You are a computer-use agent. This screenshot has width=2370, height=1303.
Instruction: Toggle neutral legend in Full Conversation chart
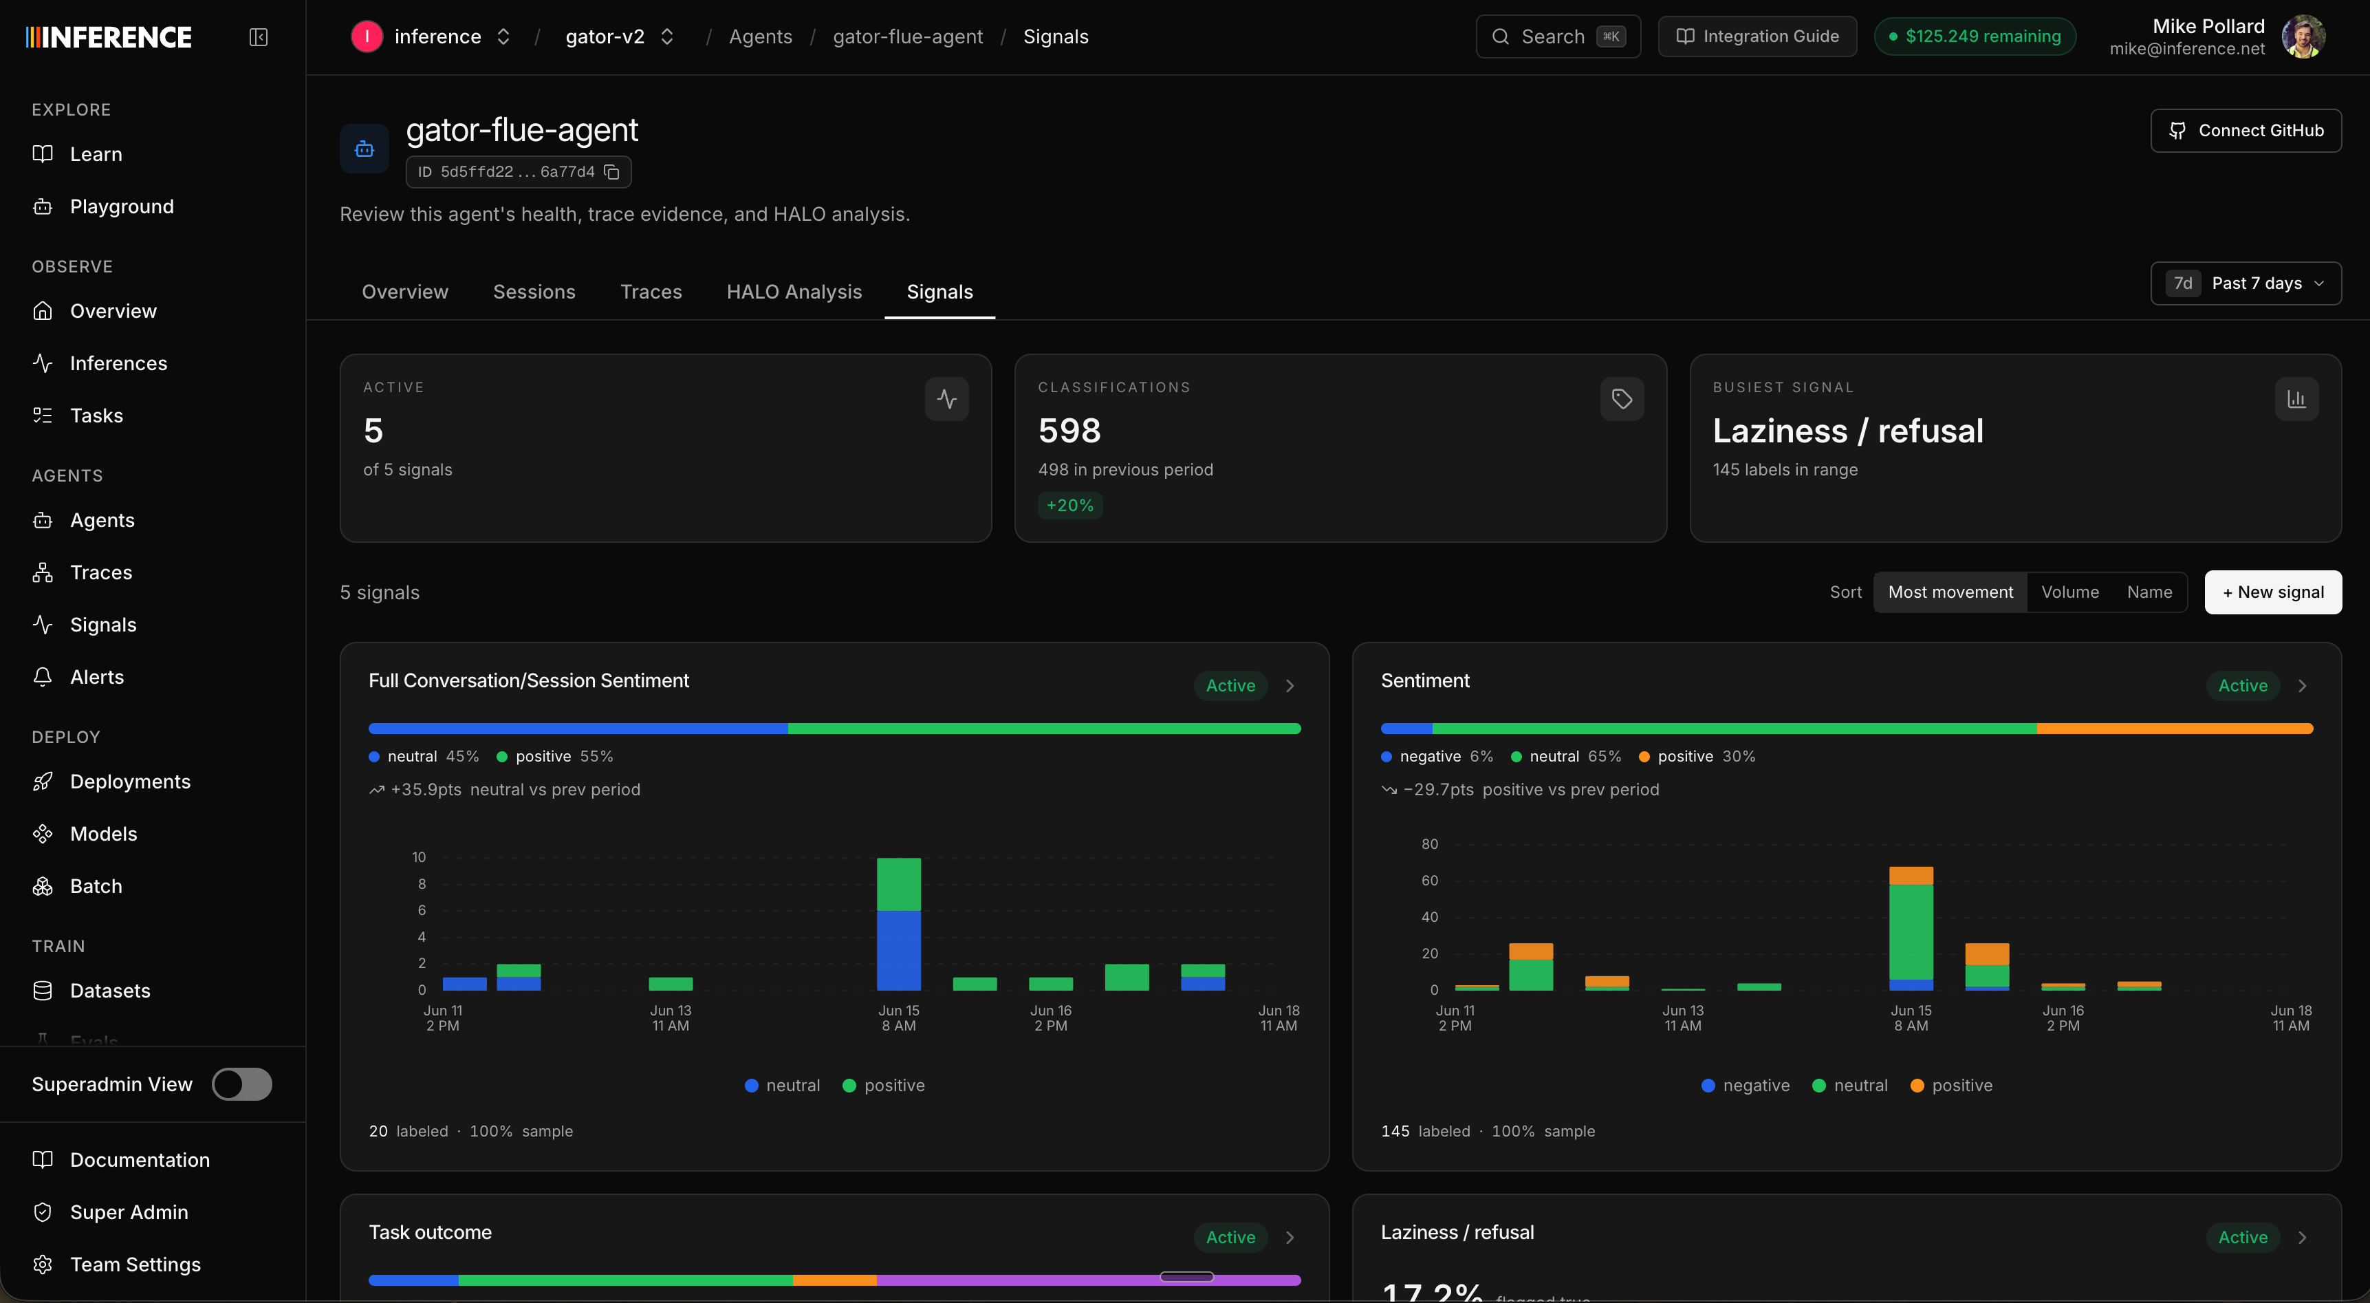pos(782,1086)
